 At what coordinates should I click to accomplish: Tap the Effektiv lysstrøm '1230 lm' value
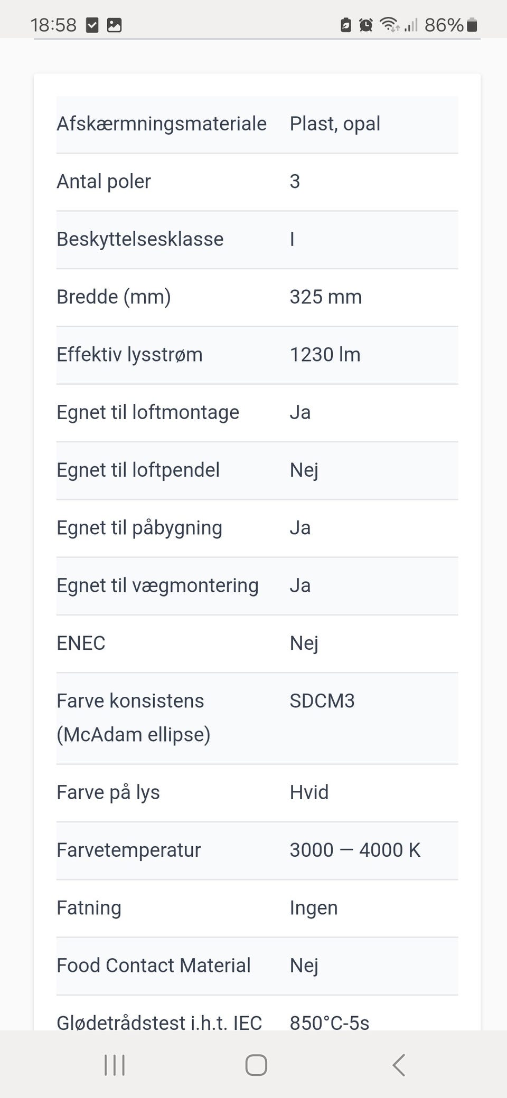(x=325, y=354)
